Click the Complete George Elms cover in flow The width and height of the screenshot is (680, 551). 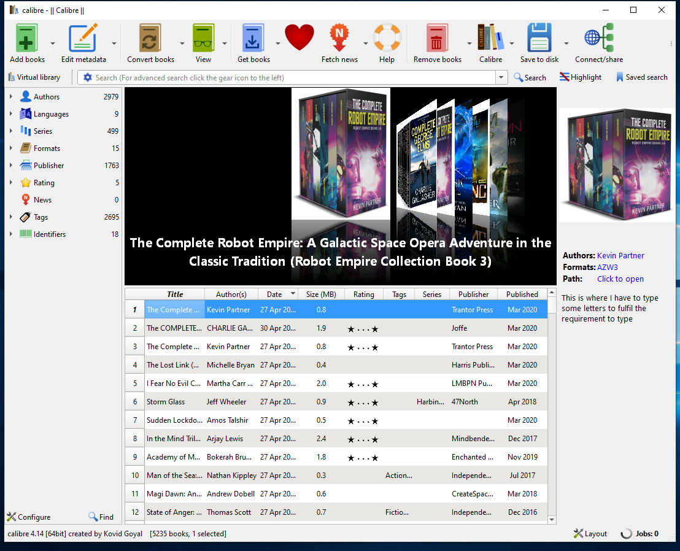coord(417,158)
